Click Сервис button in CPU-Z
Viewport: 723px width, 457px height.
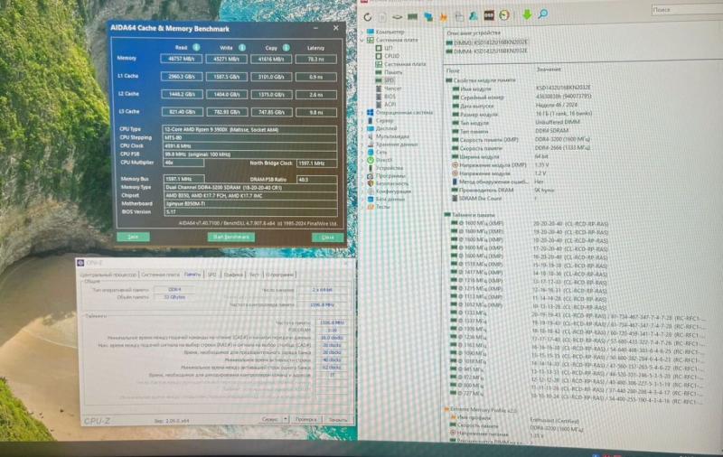270,419
